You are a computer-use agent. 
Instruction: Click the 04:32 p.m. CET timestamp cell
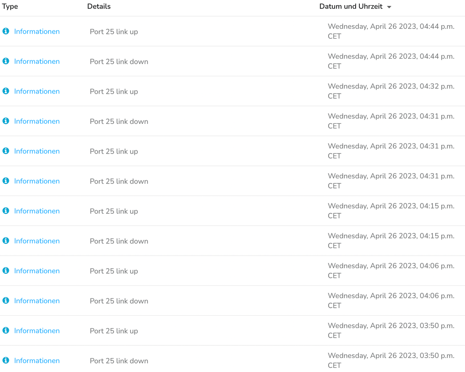coord(391,91)
